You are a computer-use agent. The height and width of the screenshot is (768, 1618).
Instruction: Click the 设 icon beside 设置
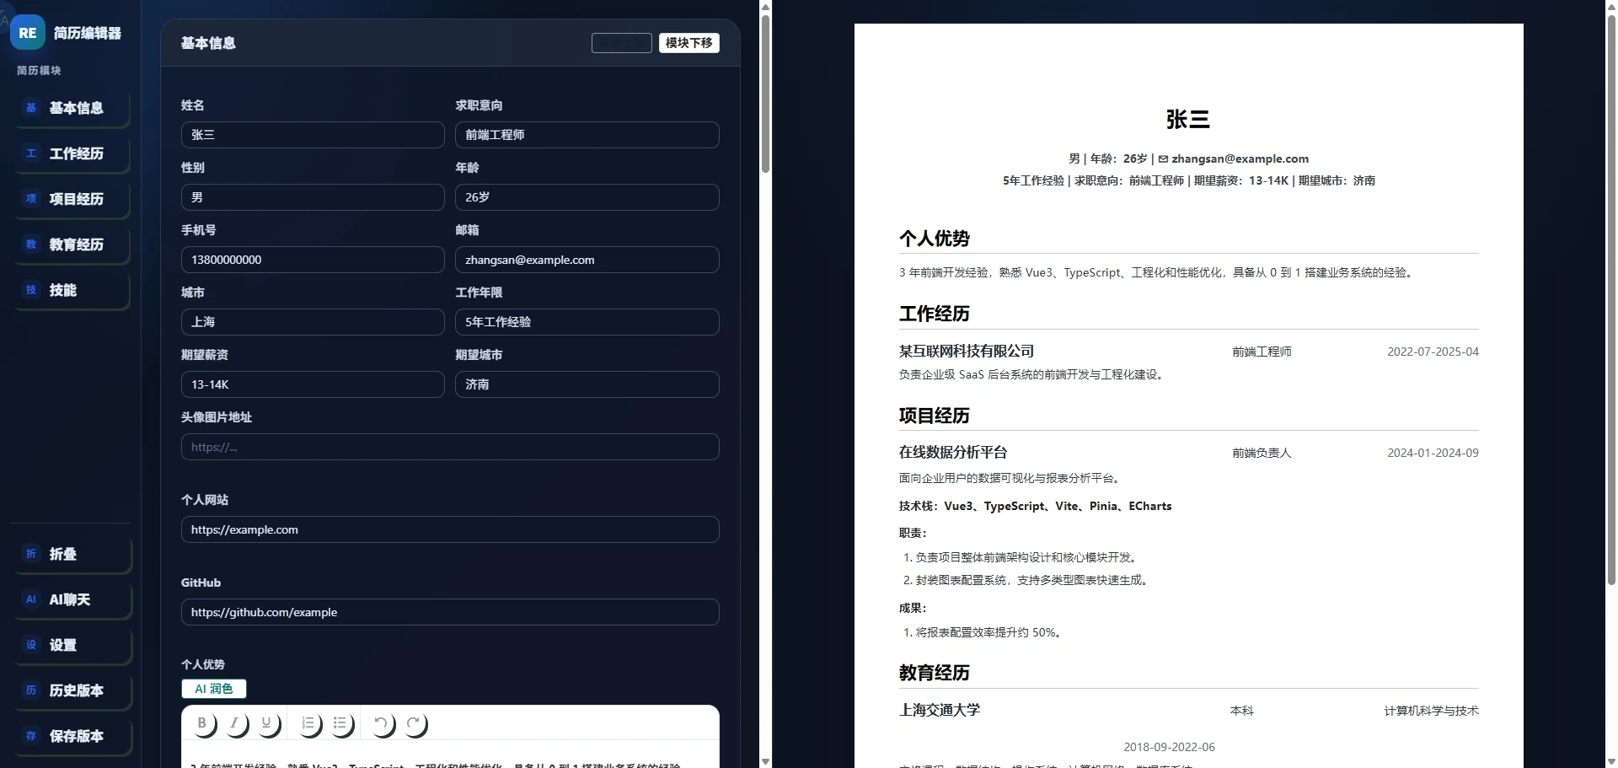click(x=31, y=645)
